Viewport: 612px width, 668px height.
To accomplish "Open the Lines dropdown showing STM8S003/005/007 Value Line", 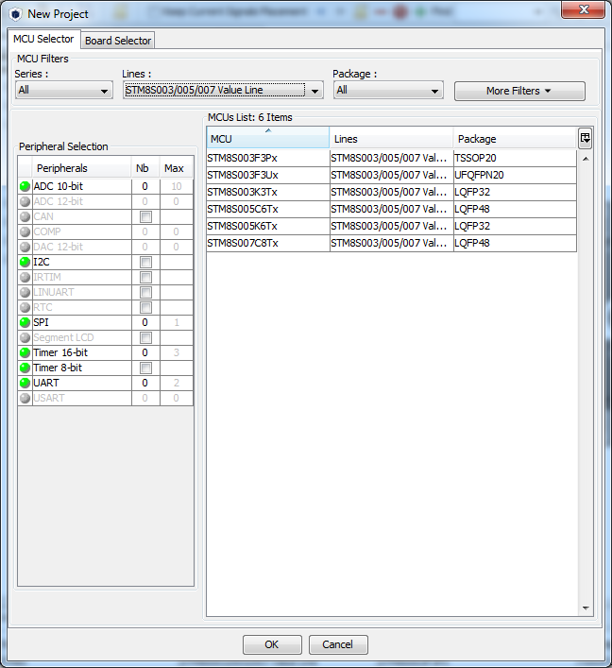I will 223,91.
